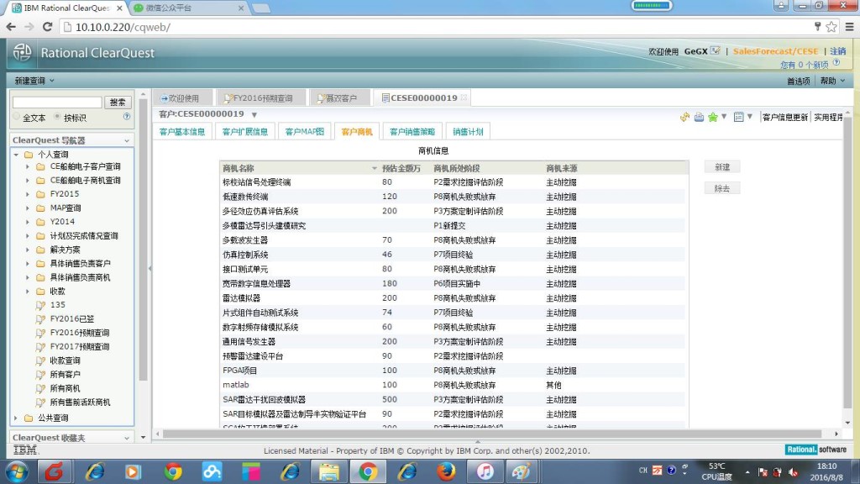Click the 除去 button
Viewport: 860px width, 484px height.
tap(722, 188)
